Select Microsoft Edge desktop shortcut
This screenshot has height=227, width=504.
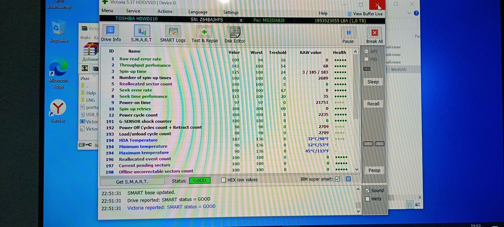tap(58, 73)
